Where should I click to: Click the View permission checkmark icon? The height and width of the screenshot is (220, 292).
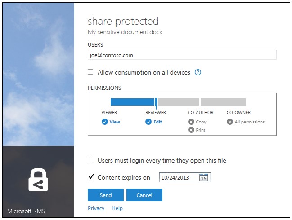[105, 122]
